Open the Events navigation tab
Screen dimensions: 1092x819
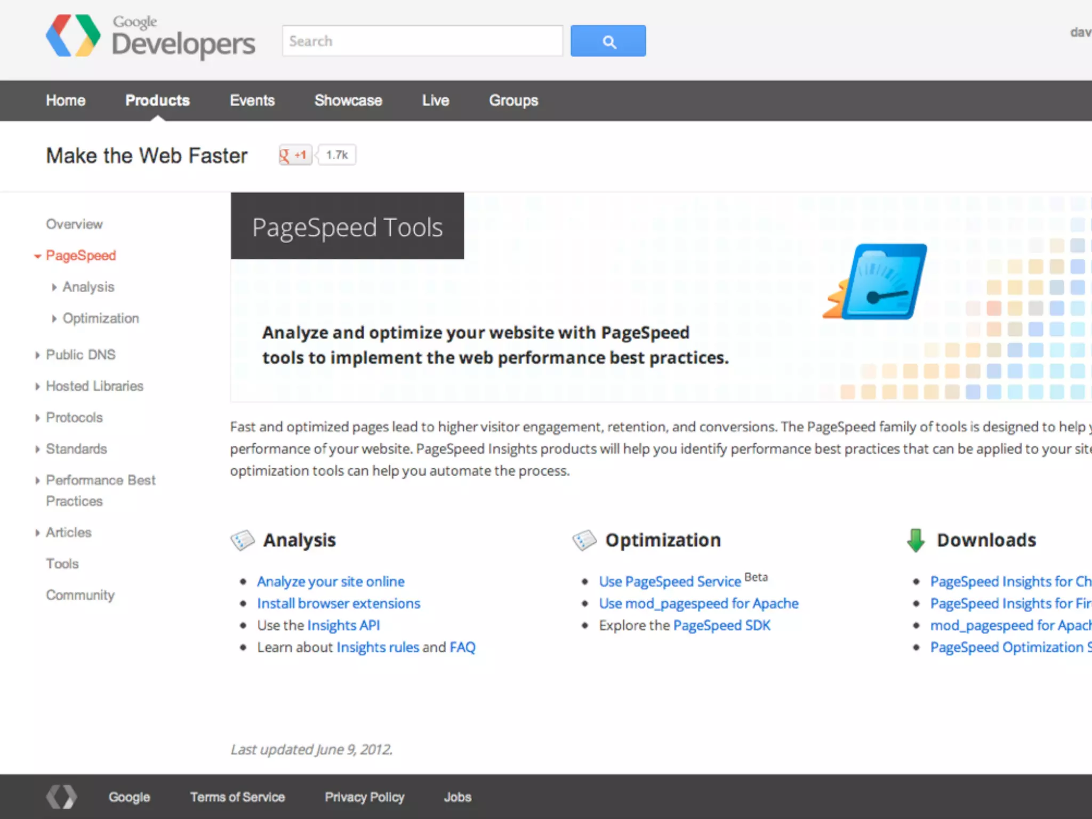click(252, 100)
